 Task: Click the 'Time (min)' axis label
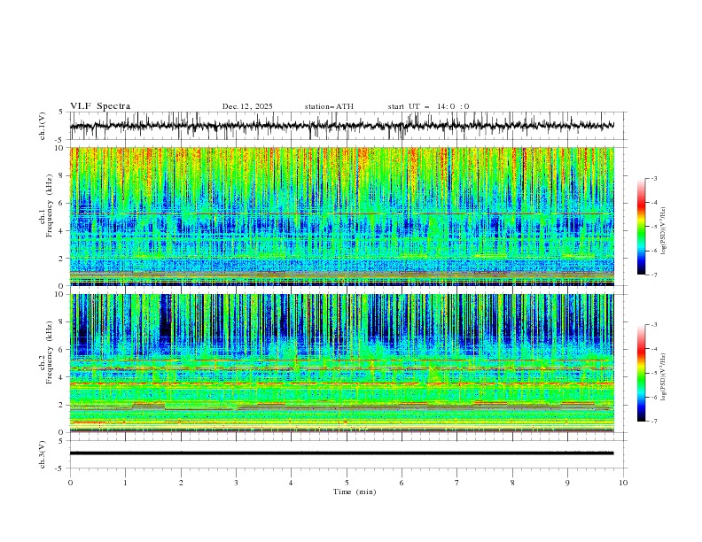(355, 492)
